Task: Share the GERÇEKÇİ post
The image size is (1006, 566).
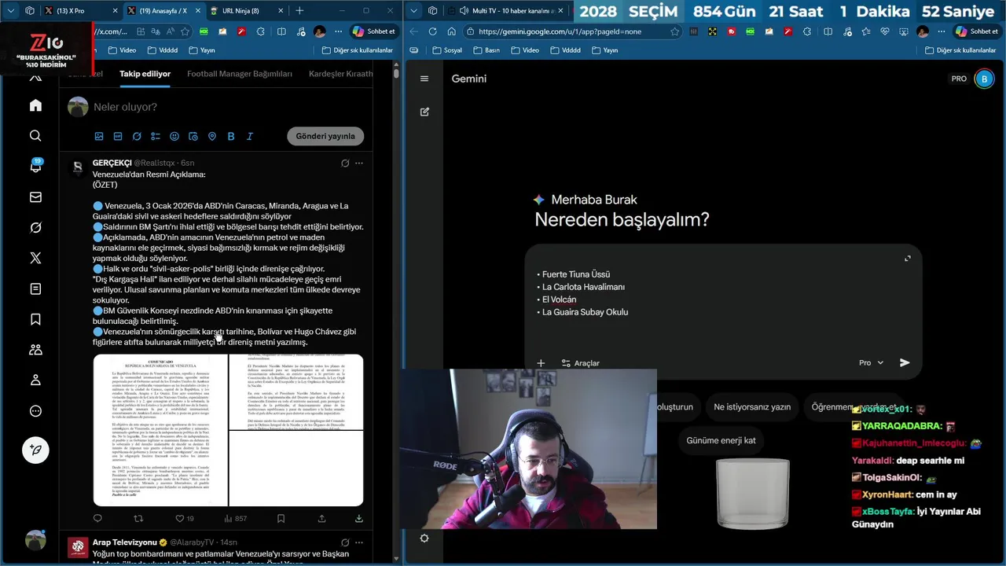Action: coord(321,518)
